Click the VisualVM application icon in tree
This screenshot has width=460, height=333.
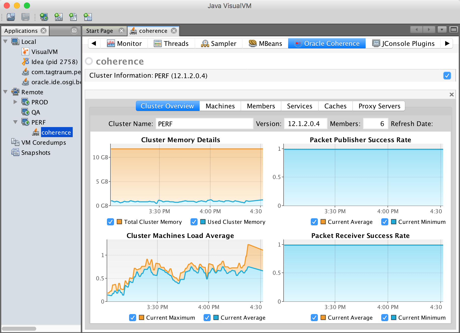click(x=25, y=52)
